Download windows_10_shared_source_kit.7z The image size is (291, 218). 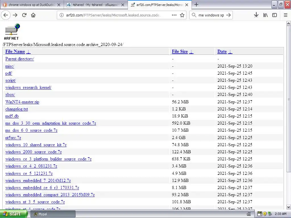[36, 145]
